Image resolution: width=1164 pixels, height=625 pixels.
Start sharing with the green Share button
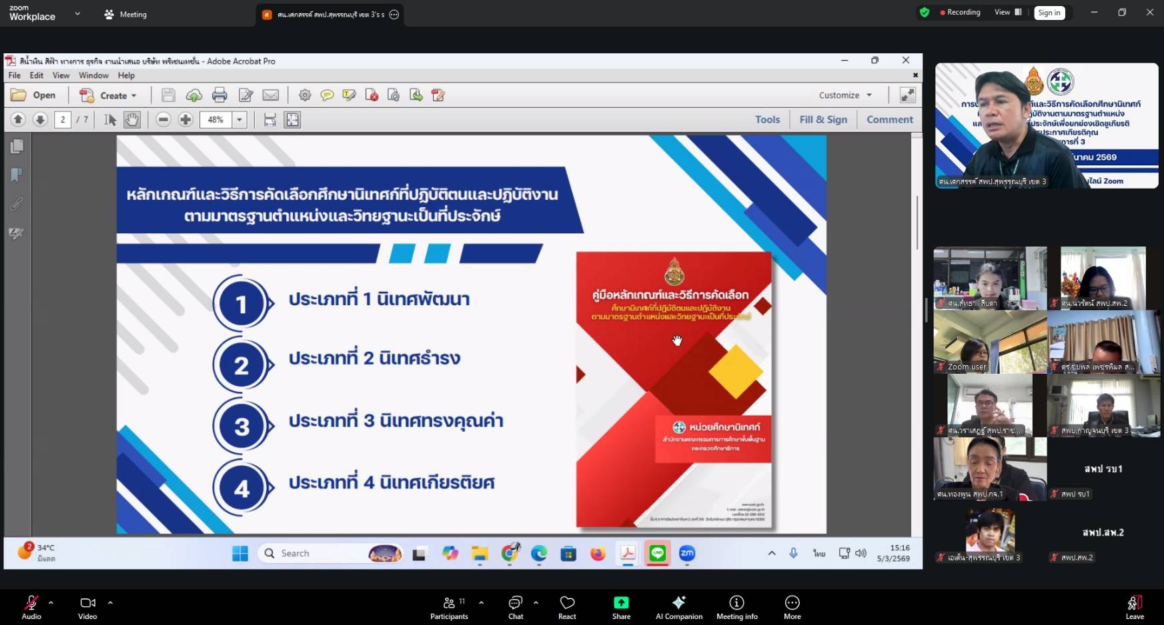tap(621, 607)
